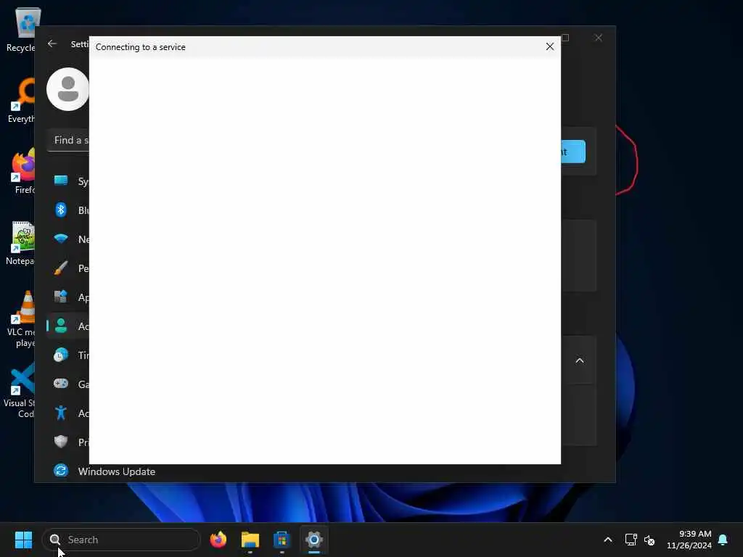Click the partially hidden blue button in Settings

pos(573,152)
